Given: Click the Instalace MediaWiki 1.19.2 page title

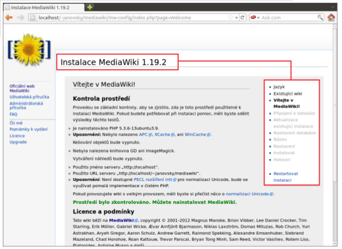Looking at the screenshot, I should tap(113, 62).
